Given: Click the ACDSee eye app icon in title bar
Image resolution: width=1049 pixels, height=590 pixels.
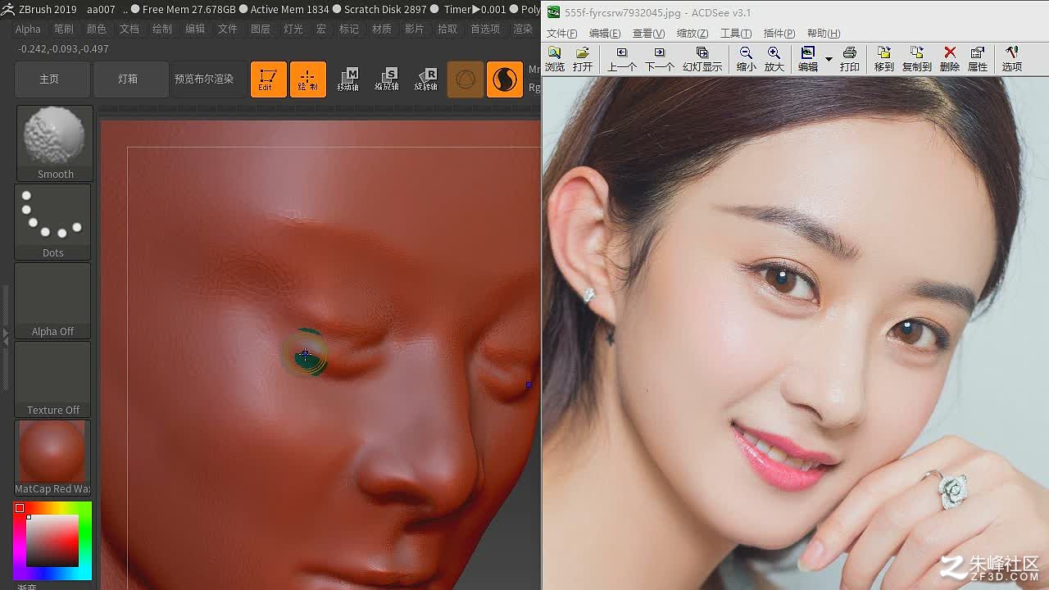Looking at the screenshot, I should pos(554,12).
